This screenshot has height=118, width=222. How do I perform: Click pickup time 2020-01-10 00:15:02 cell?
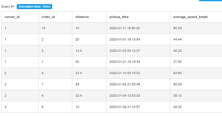click(138, 73)
